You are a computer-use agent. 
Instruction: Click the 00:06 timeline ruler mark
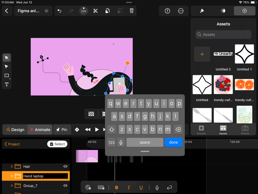[235, 142]
